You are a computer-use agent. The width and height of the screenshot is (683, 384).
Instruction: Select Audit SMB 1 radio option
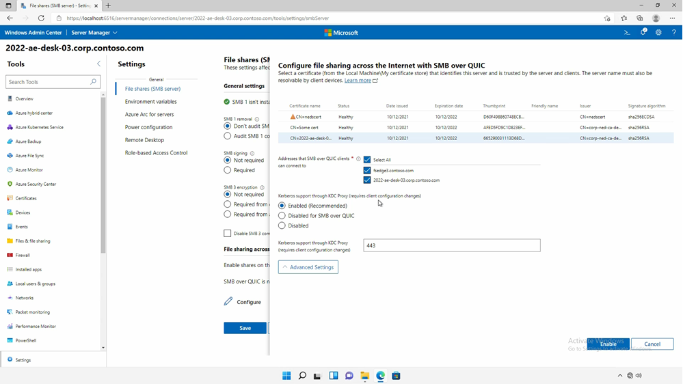point(228,136)
